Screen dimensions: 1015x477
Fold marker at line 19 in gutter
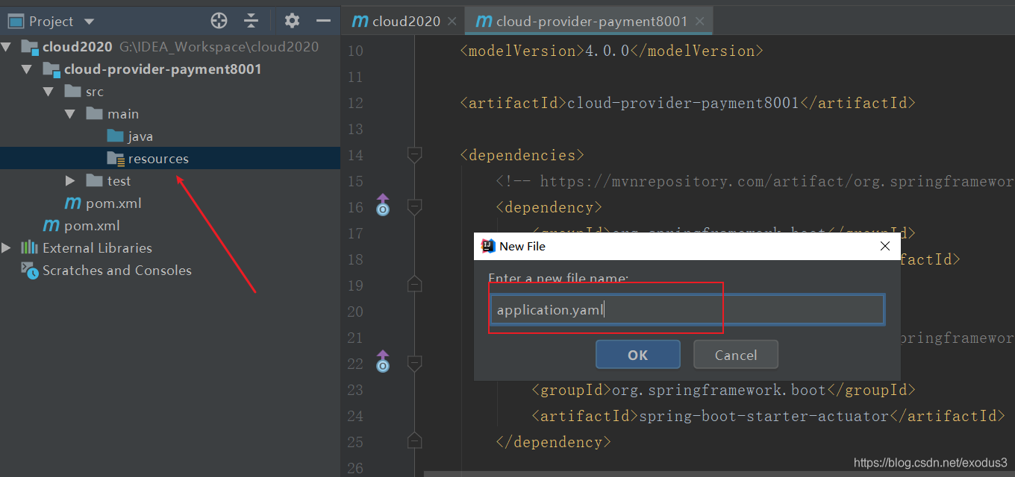point(415,285)
